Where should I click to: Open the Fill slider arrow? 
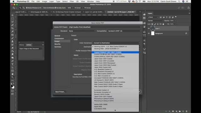175,24
